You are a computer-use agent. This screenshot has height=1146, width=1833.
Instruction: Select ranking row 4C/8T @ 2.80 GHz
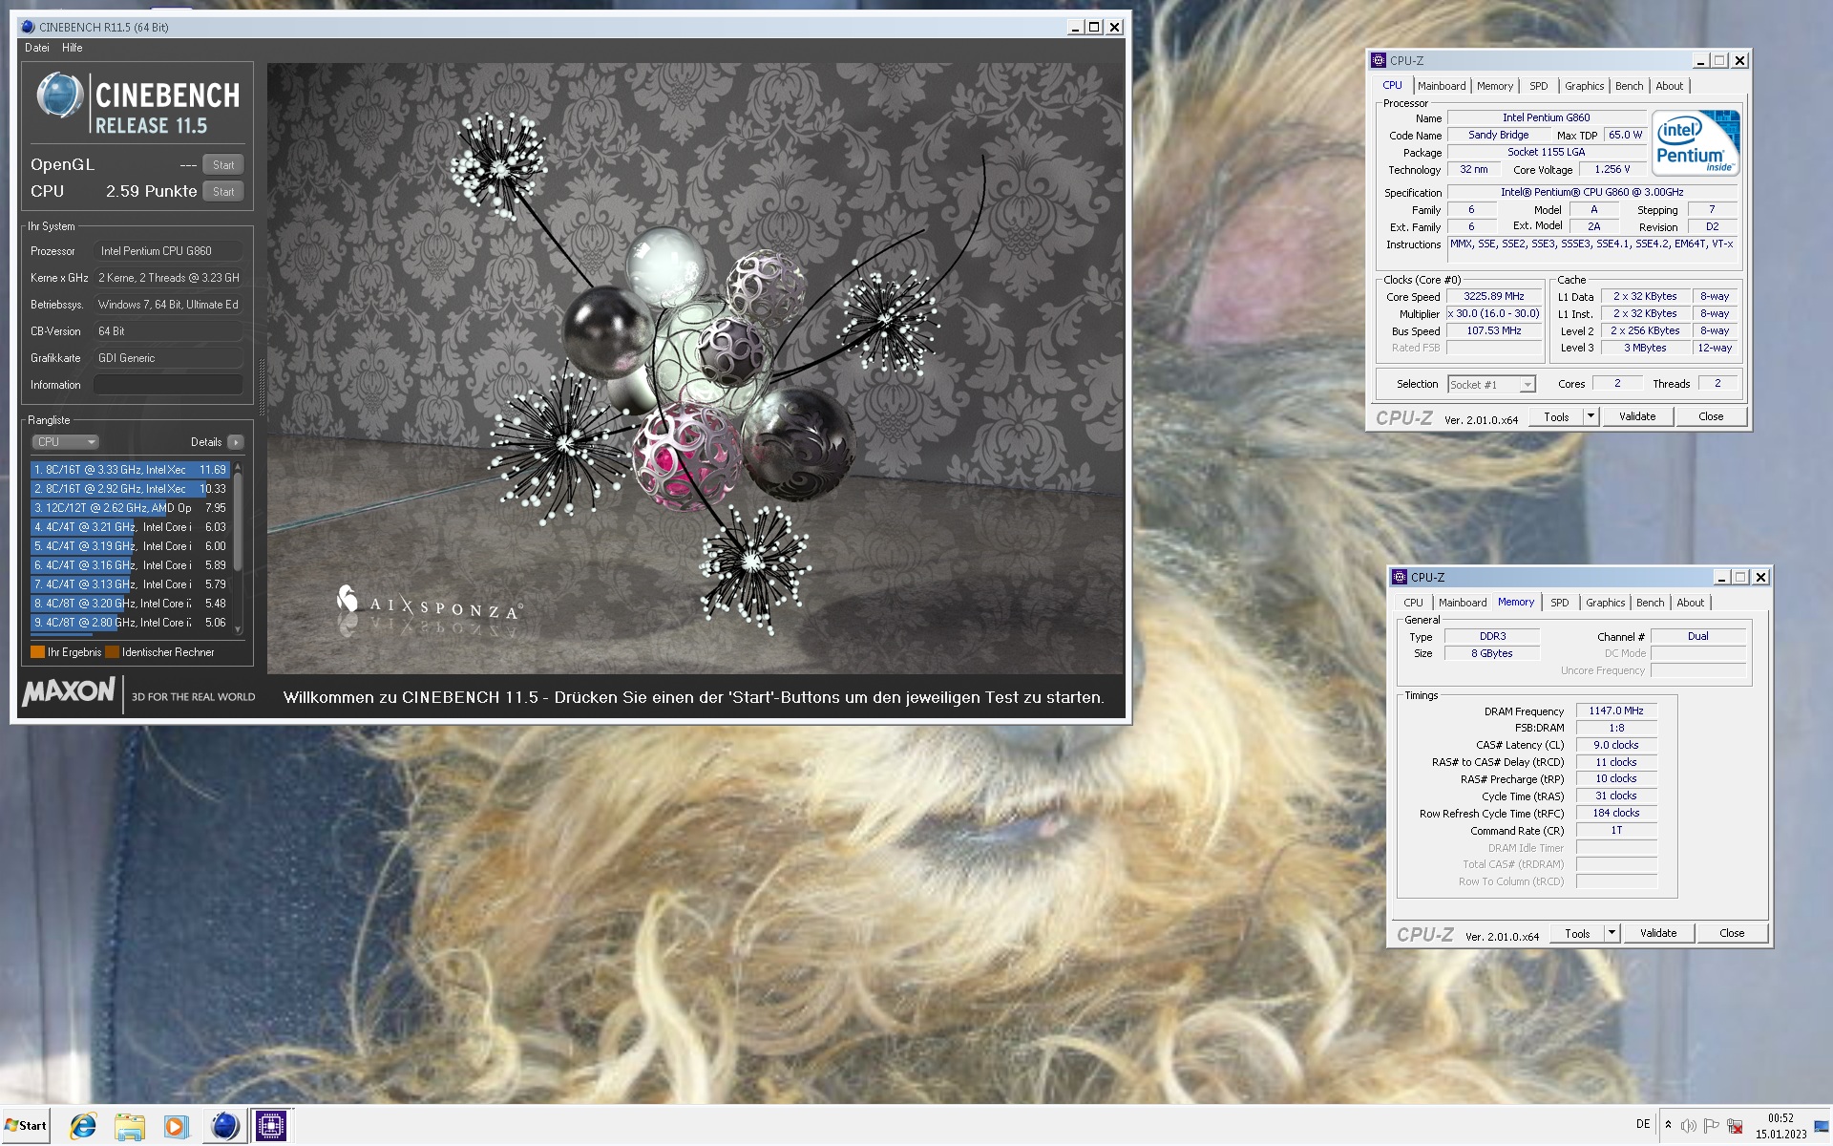[x=130, y=623]
